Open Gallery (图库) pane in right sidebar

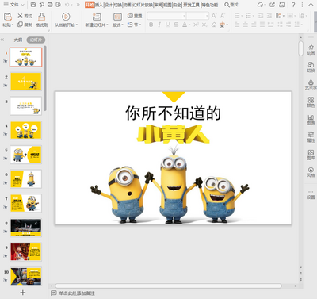coord(311,155)
